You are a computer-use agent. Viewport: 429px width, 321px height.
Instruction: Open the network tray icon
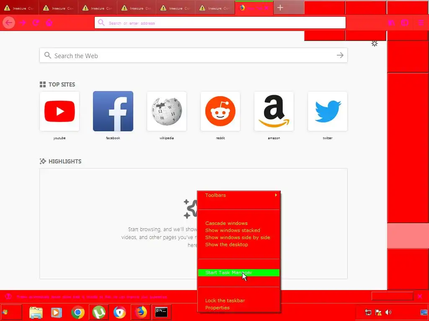tap(368, 312)
